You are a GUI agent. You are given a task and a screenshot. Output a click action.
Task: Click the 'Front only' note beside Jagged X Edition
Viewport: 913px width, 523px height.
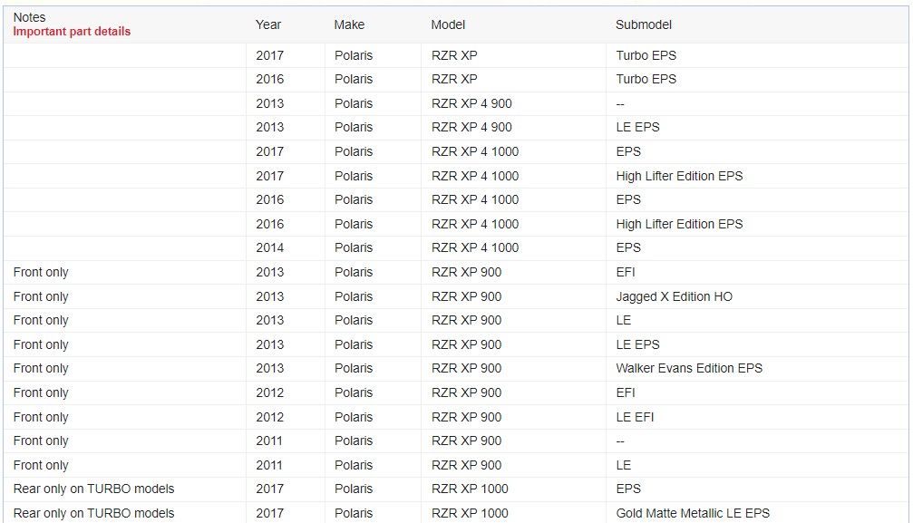point(41,296)
